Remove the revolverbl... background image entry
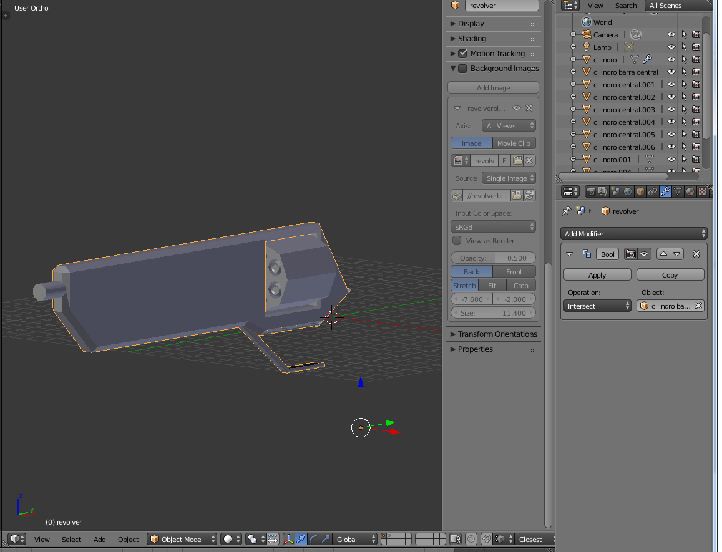Image resolution: width=722 pixels, height=552 pixels. pos(529,108)
